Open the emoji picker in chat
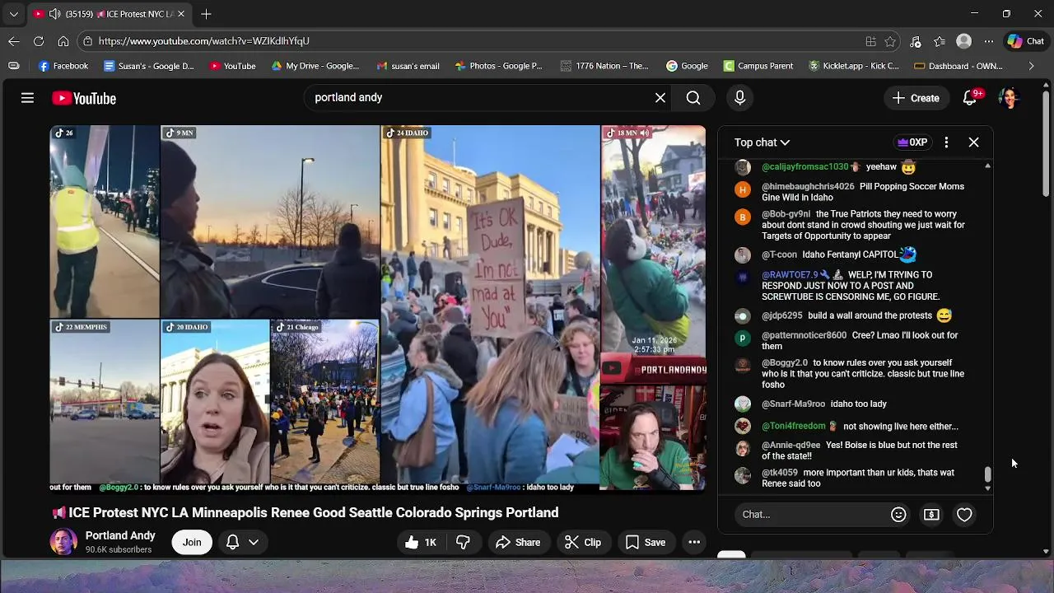 pyautogui.click(x=898, y=515)
